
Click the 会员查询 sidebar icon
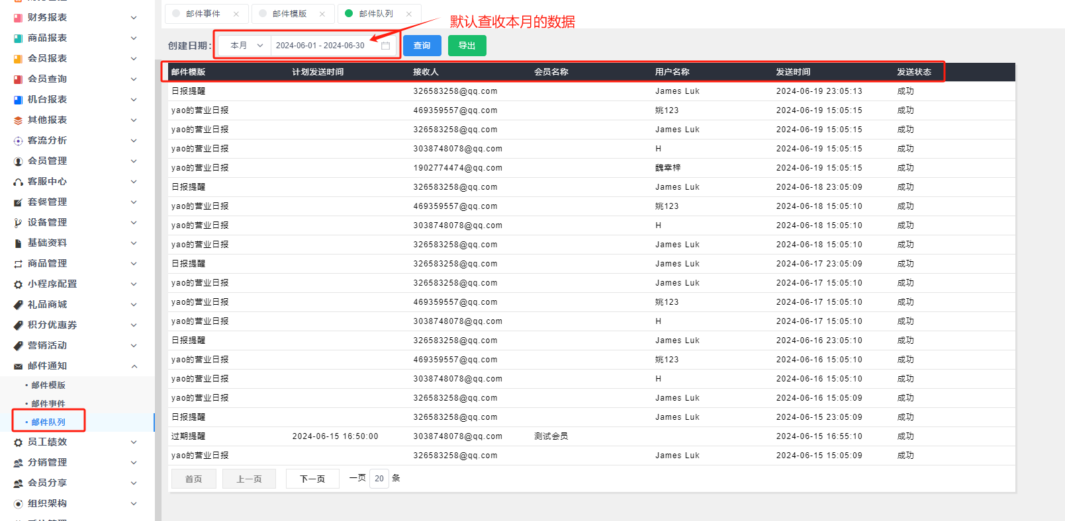click(x=18, y=79)
